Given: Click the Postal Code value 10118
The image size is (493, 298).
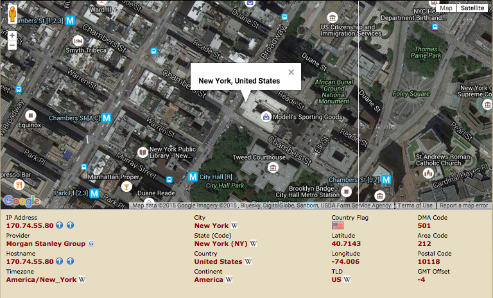Looking at the screenshot, I should pos(429,261).
